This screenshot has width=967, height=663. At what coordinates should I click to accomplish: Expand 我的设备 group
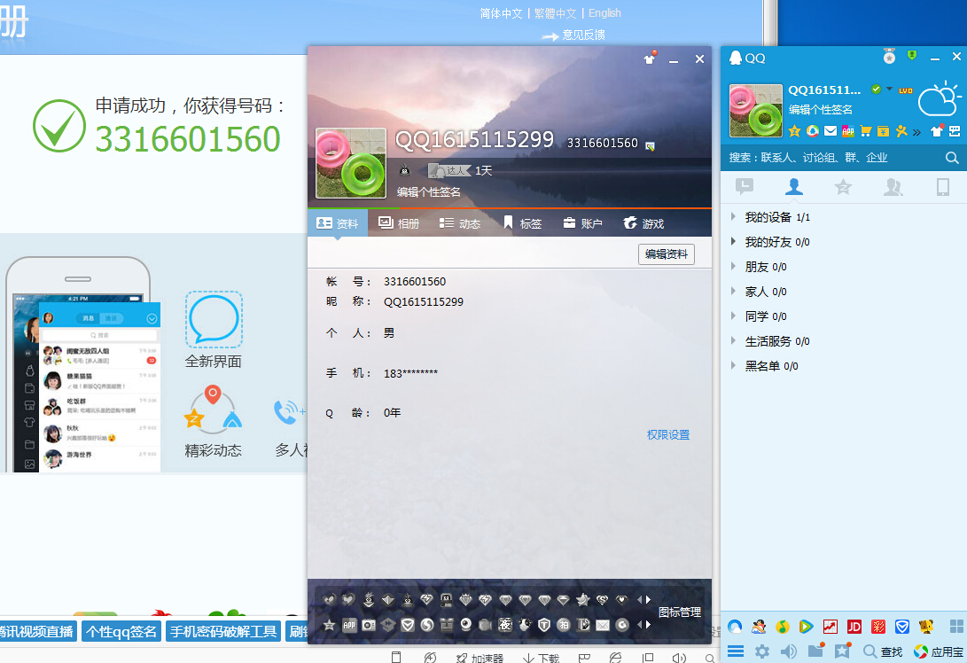[x=733, y=216]
